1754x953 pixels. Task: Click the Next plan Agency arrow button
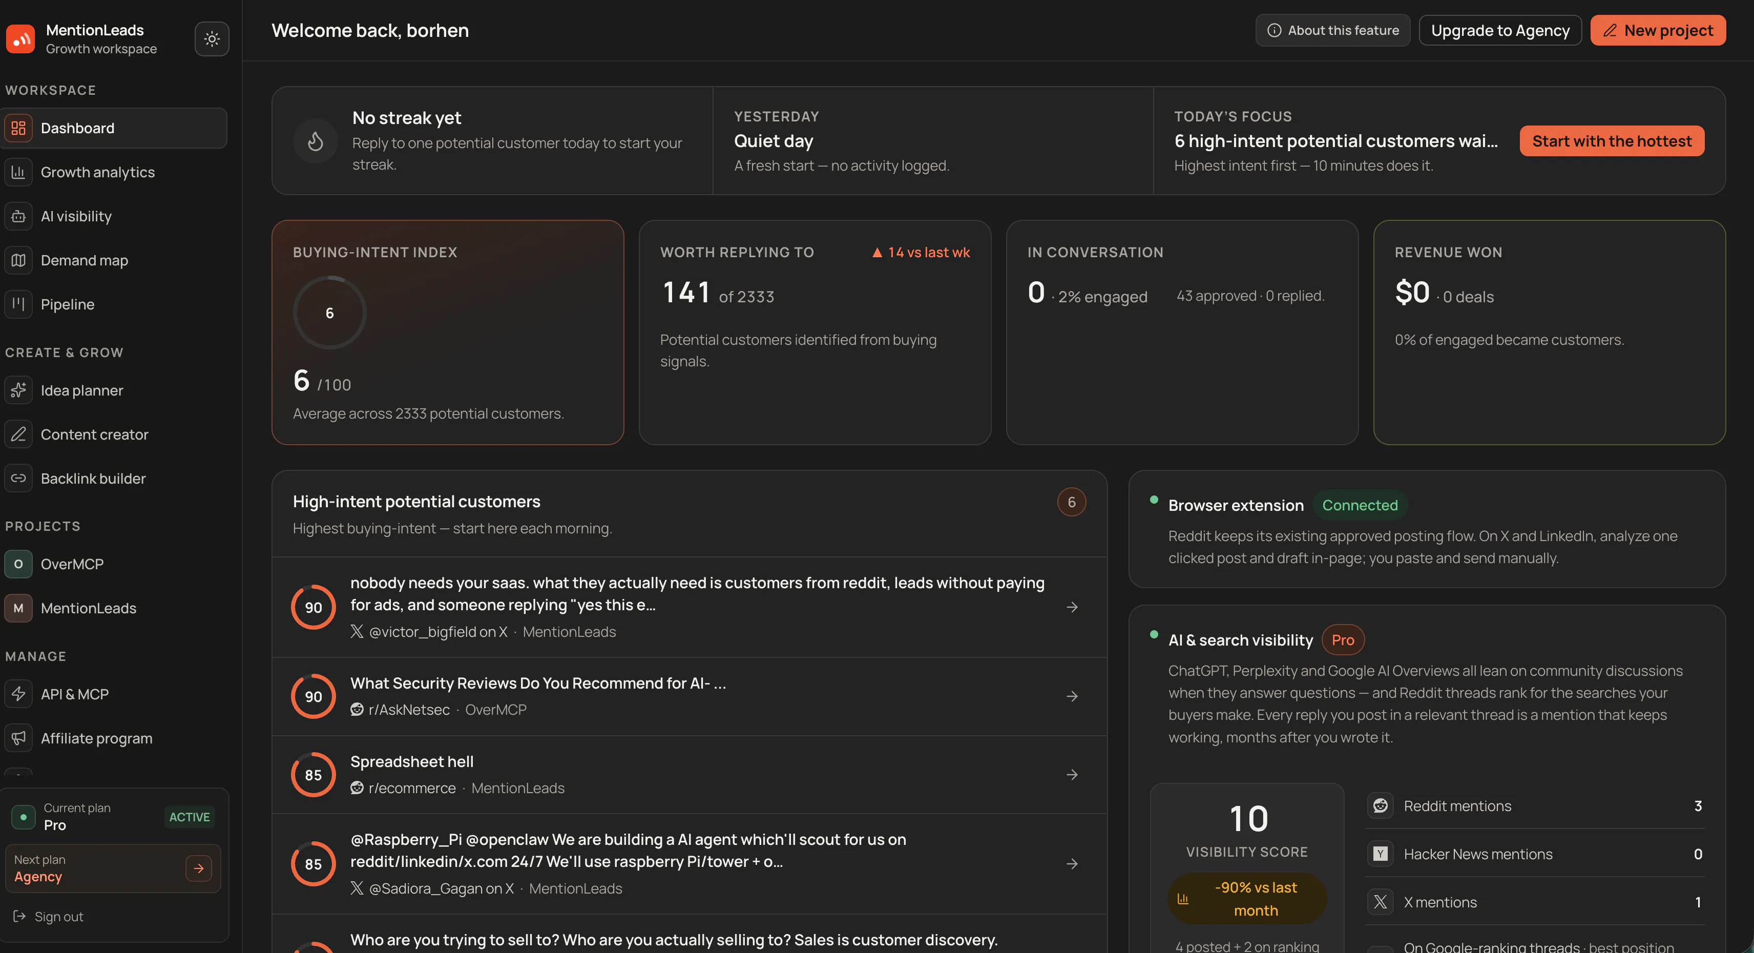point(198,868)
